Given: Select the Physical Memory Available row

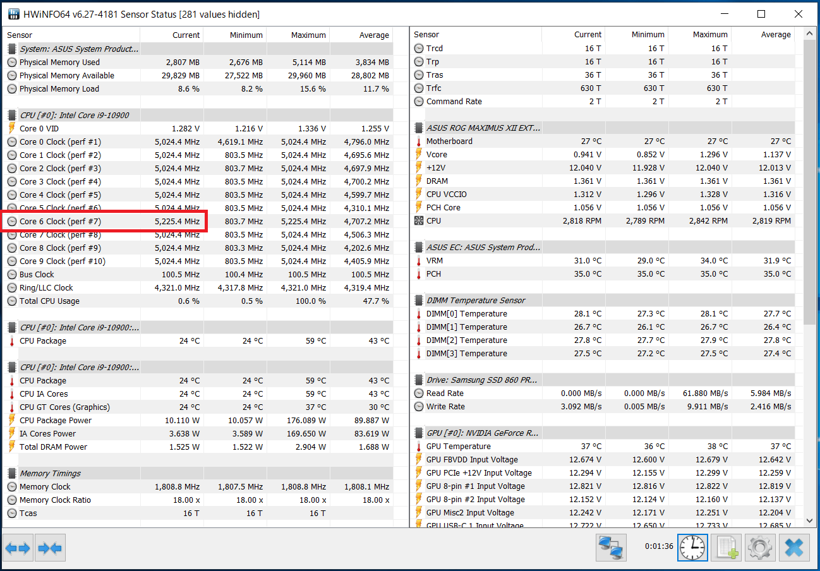Looking at the screenshot, I should 198,75.
